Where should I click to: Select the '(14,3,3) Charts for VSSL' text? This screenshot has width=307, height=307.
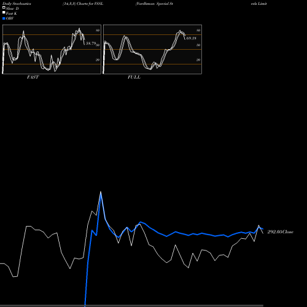click(83, 4)
